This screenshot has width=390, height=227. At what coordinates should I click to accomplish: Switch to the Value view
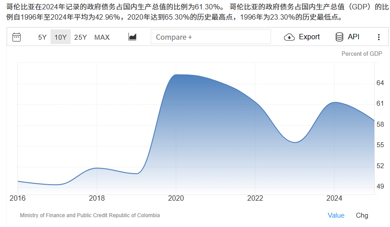[336, 215]
